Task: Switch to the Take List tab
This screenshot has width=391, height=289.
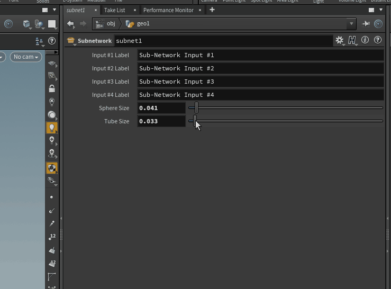Action: point(114,10)
